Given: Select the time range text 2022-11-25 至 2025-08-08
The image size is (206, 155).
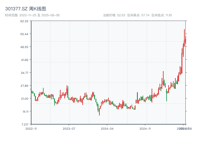Looking at the screenshot, I should (39, 15).
